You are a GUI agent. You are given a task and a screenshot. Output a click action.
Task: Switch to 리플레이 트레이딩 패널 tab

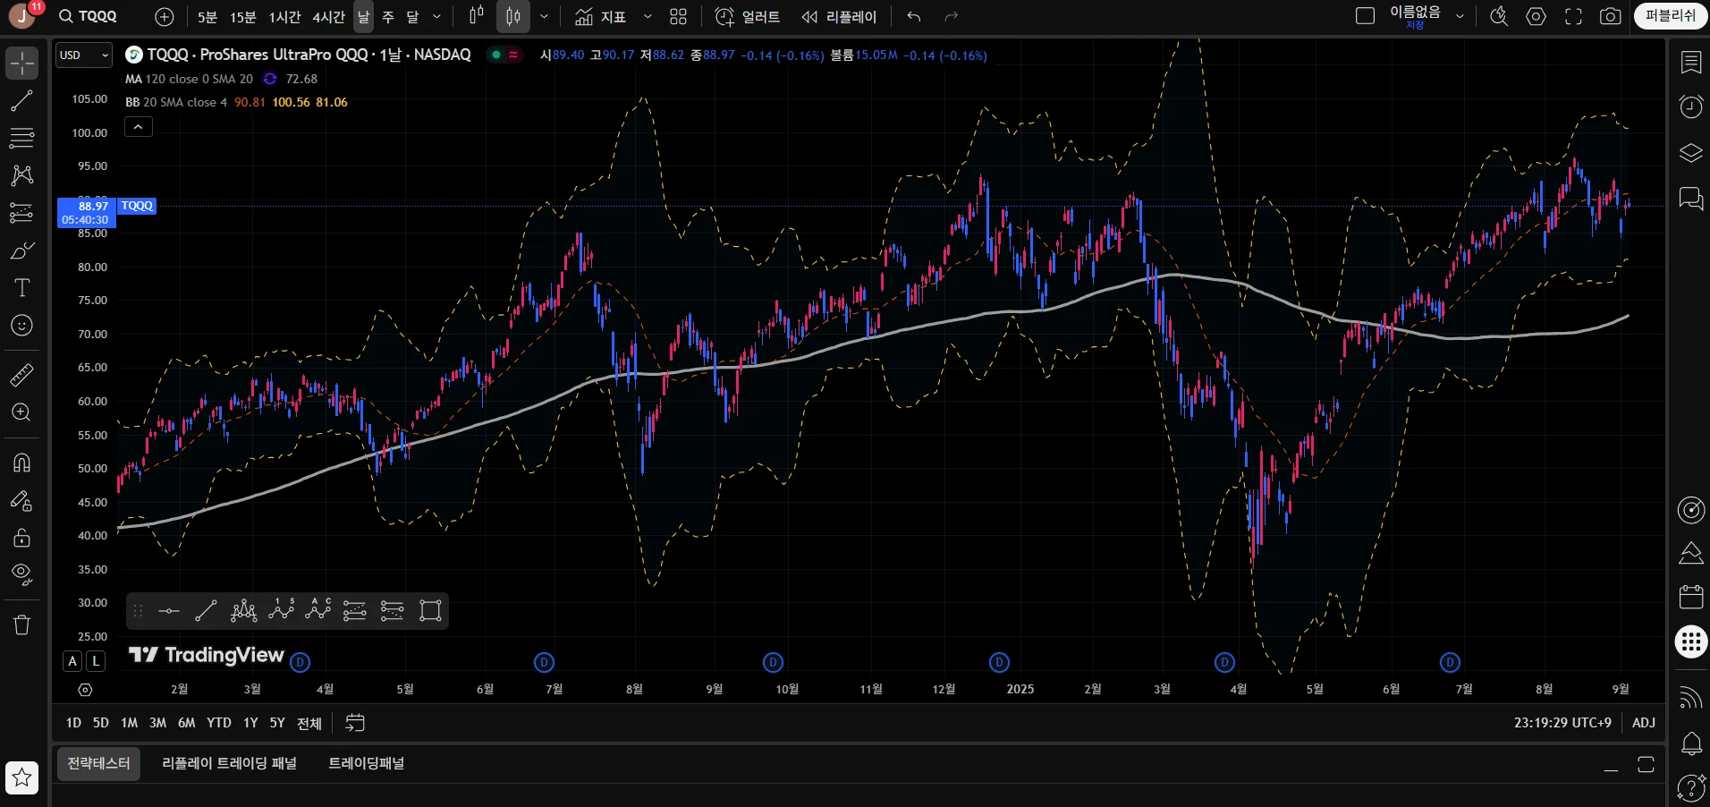click(x=229, y=763)
